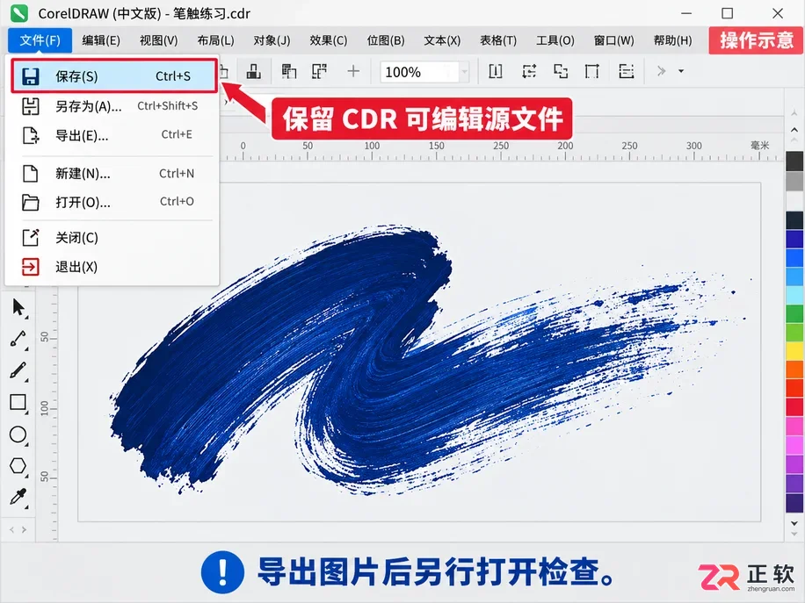Pick the yellow color swatch
The height and width of the screenshot is (603, 805).
[x=794, y=351]
